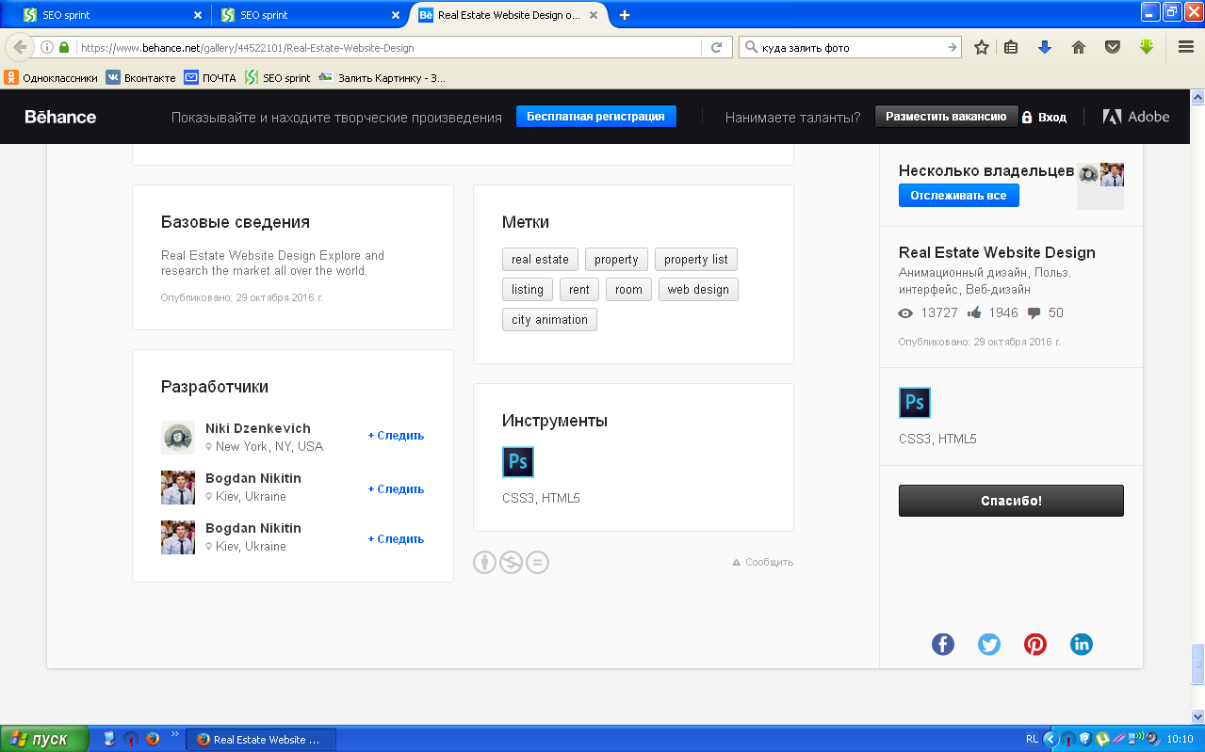Click the web design tag

698,290
